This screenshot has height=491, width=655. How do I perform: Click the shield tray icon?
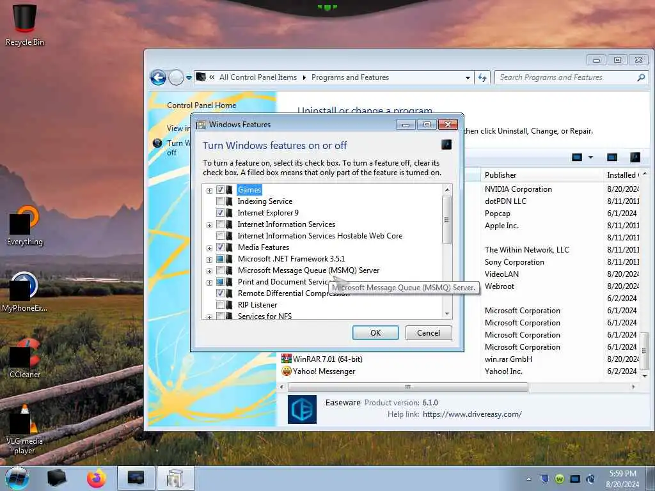coord(544,478)
